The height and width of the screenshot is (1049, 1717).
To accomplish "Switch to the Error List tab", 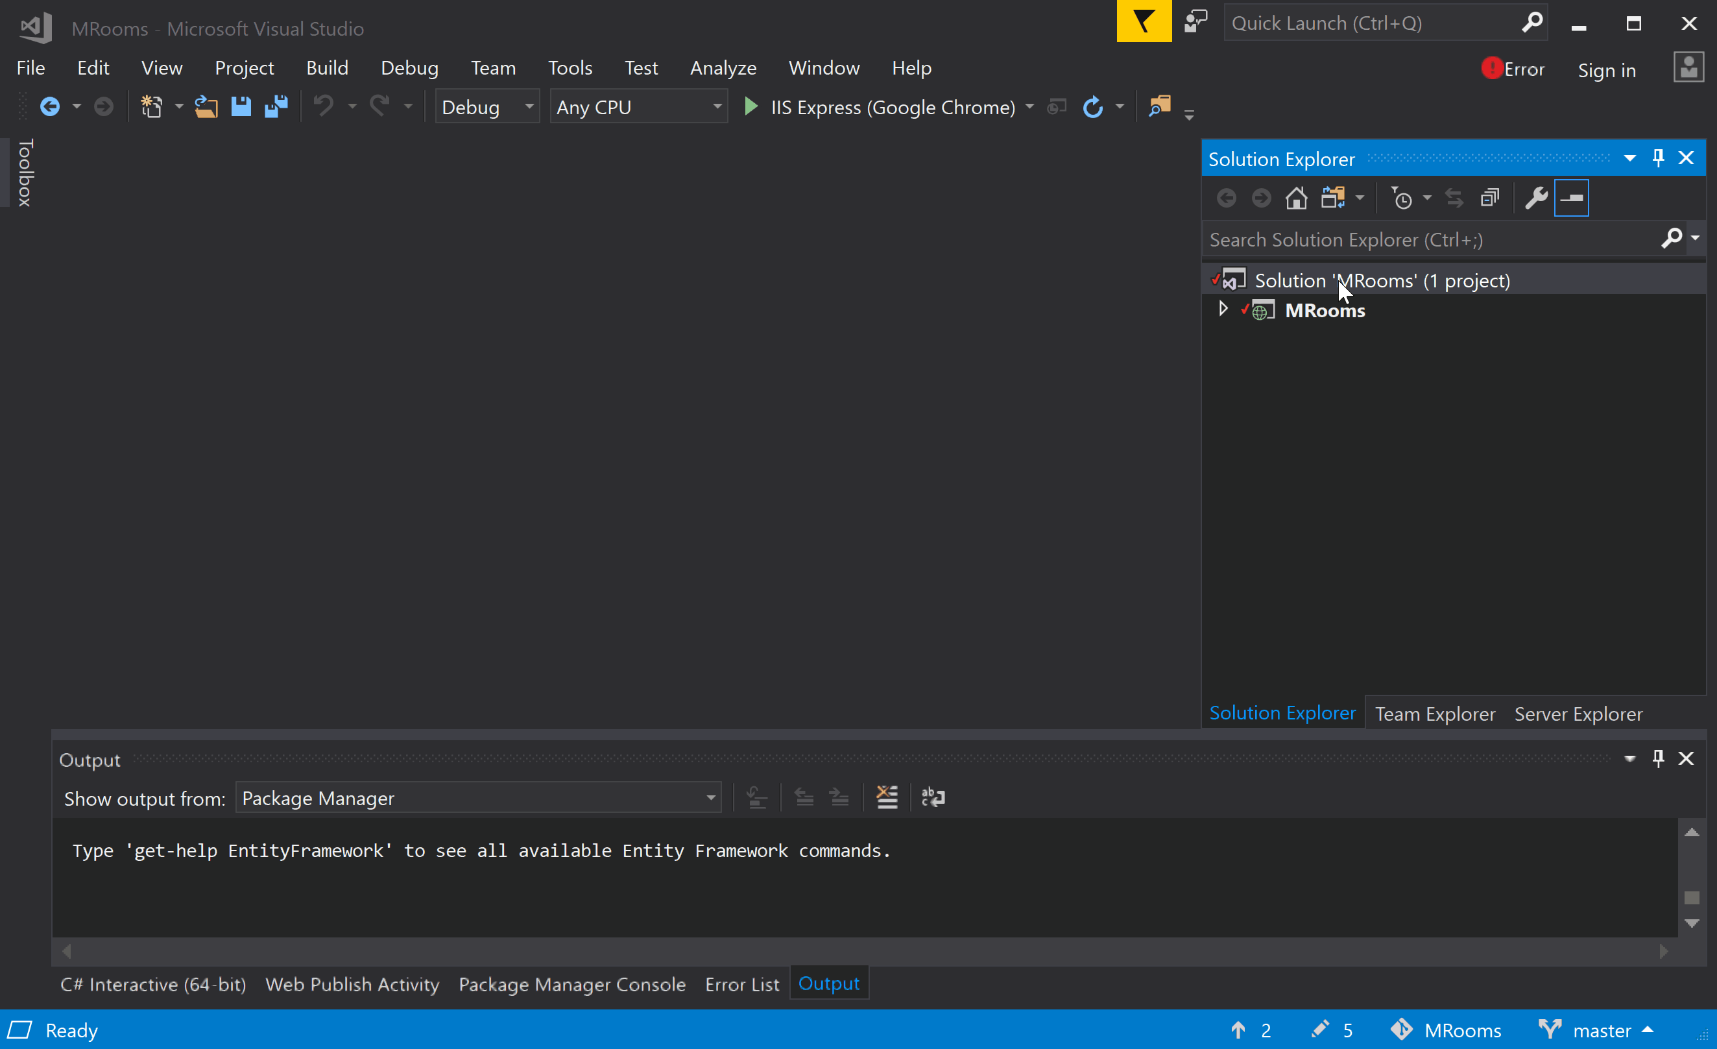I will [741, 984].
